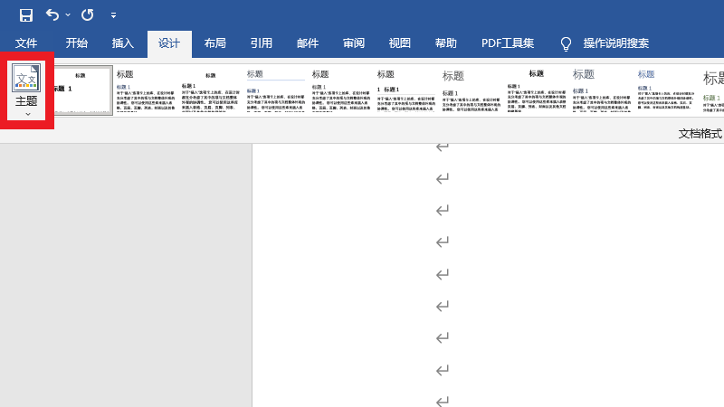Go to the 邮件 tab

[x=307, y=43]
